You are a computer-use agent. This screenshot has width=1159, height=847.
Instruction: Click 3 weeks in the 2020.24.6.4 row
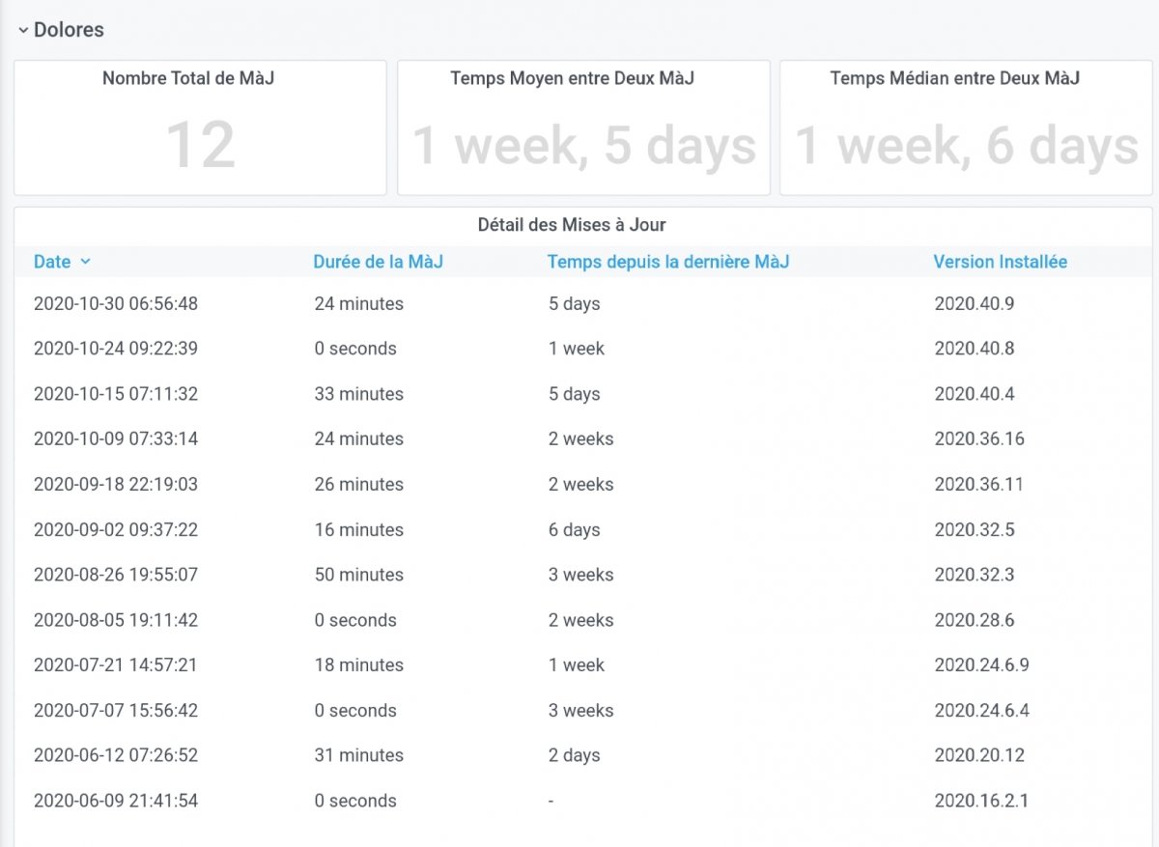click(x=580, y=710)
